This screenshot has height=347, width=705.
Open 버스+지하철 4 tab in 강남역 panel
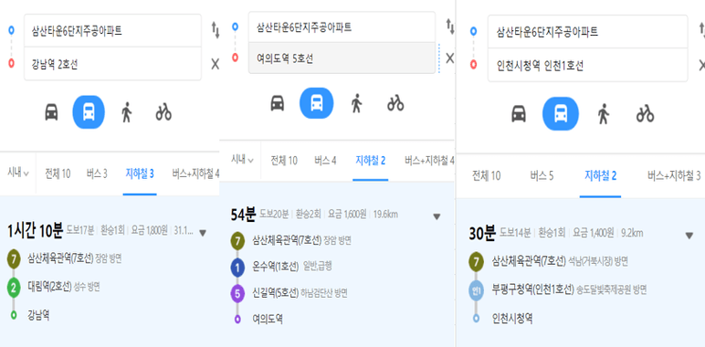point(195,174)
